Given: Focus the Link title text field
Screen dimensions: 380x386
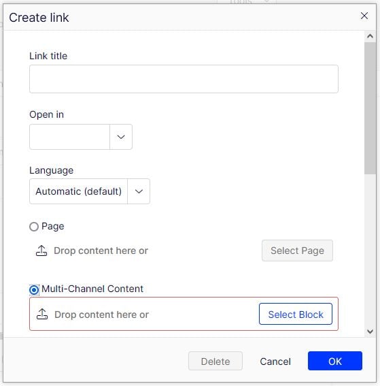Looking at the screenshot, I should pyautogui.click(x=184, y=79).
